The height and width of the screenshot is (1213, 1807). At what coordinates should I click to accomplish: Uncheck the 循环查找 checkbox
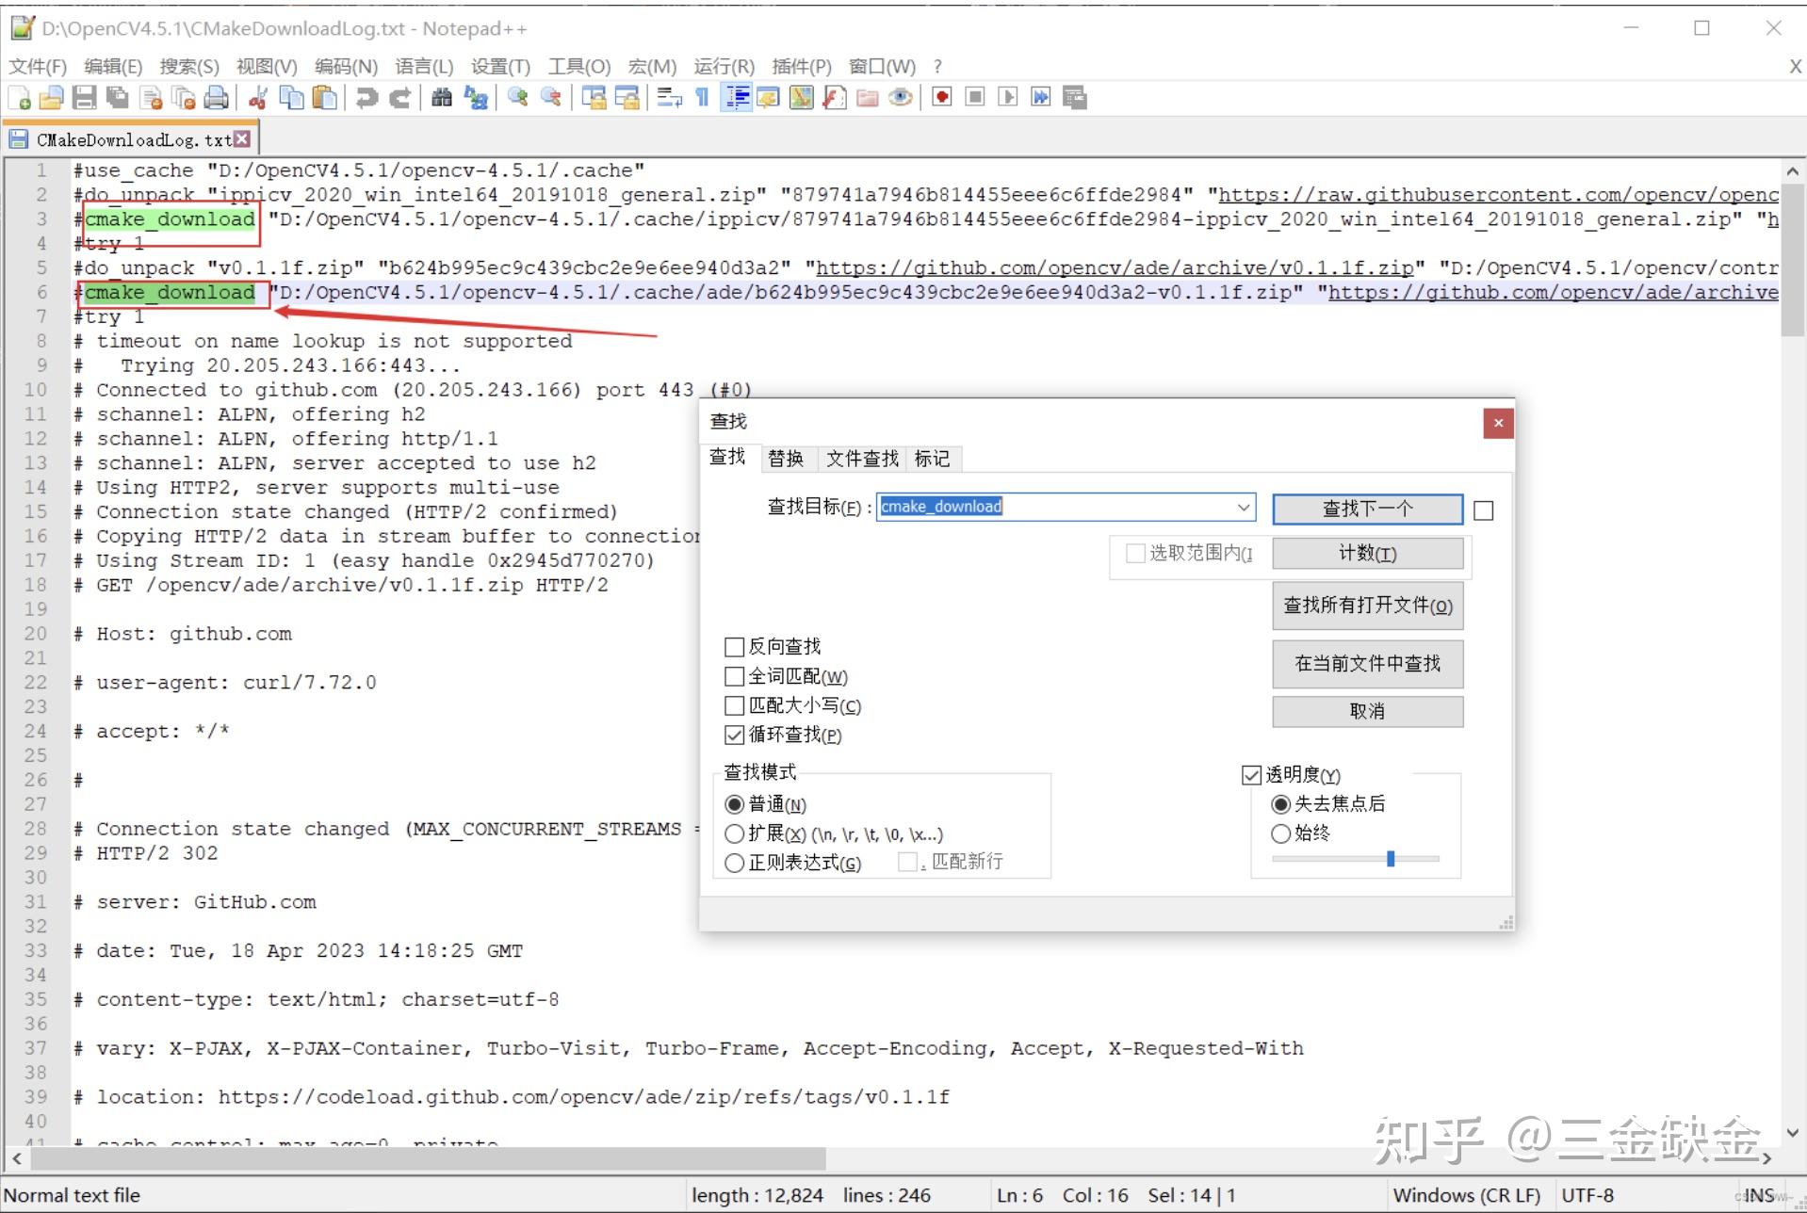735,736
